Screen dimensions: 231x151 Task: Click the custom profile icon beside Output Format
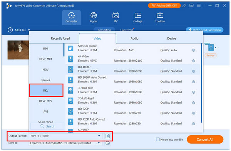click(108, 136)
